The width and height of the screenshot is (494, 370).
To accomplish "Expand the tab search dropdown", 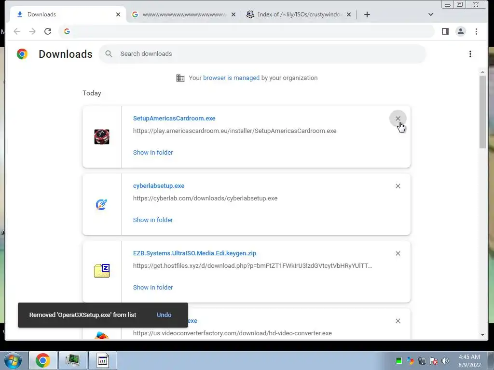I will tap(431, 14).
